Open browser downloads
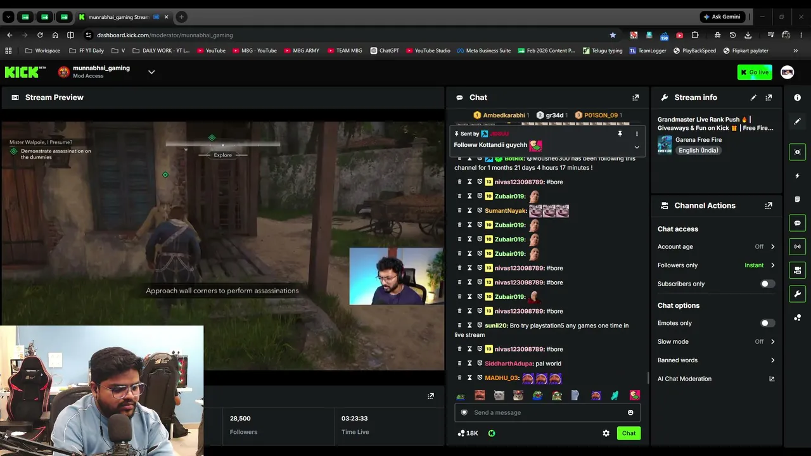The image size is (811, 456). (x=748, y=35)
